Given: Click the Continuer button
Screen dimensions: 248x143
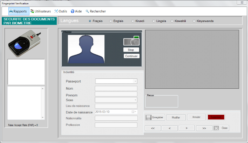Looking at the screenshot, I should click(132, 56).
